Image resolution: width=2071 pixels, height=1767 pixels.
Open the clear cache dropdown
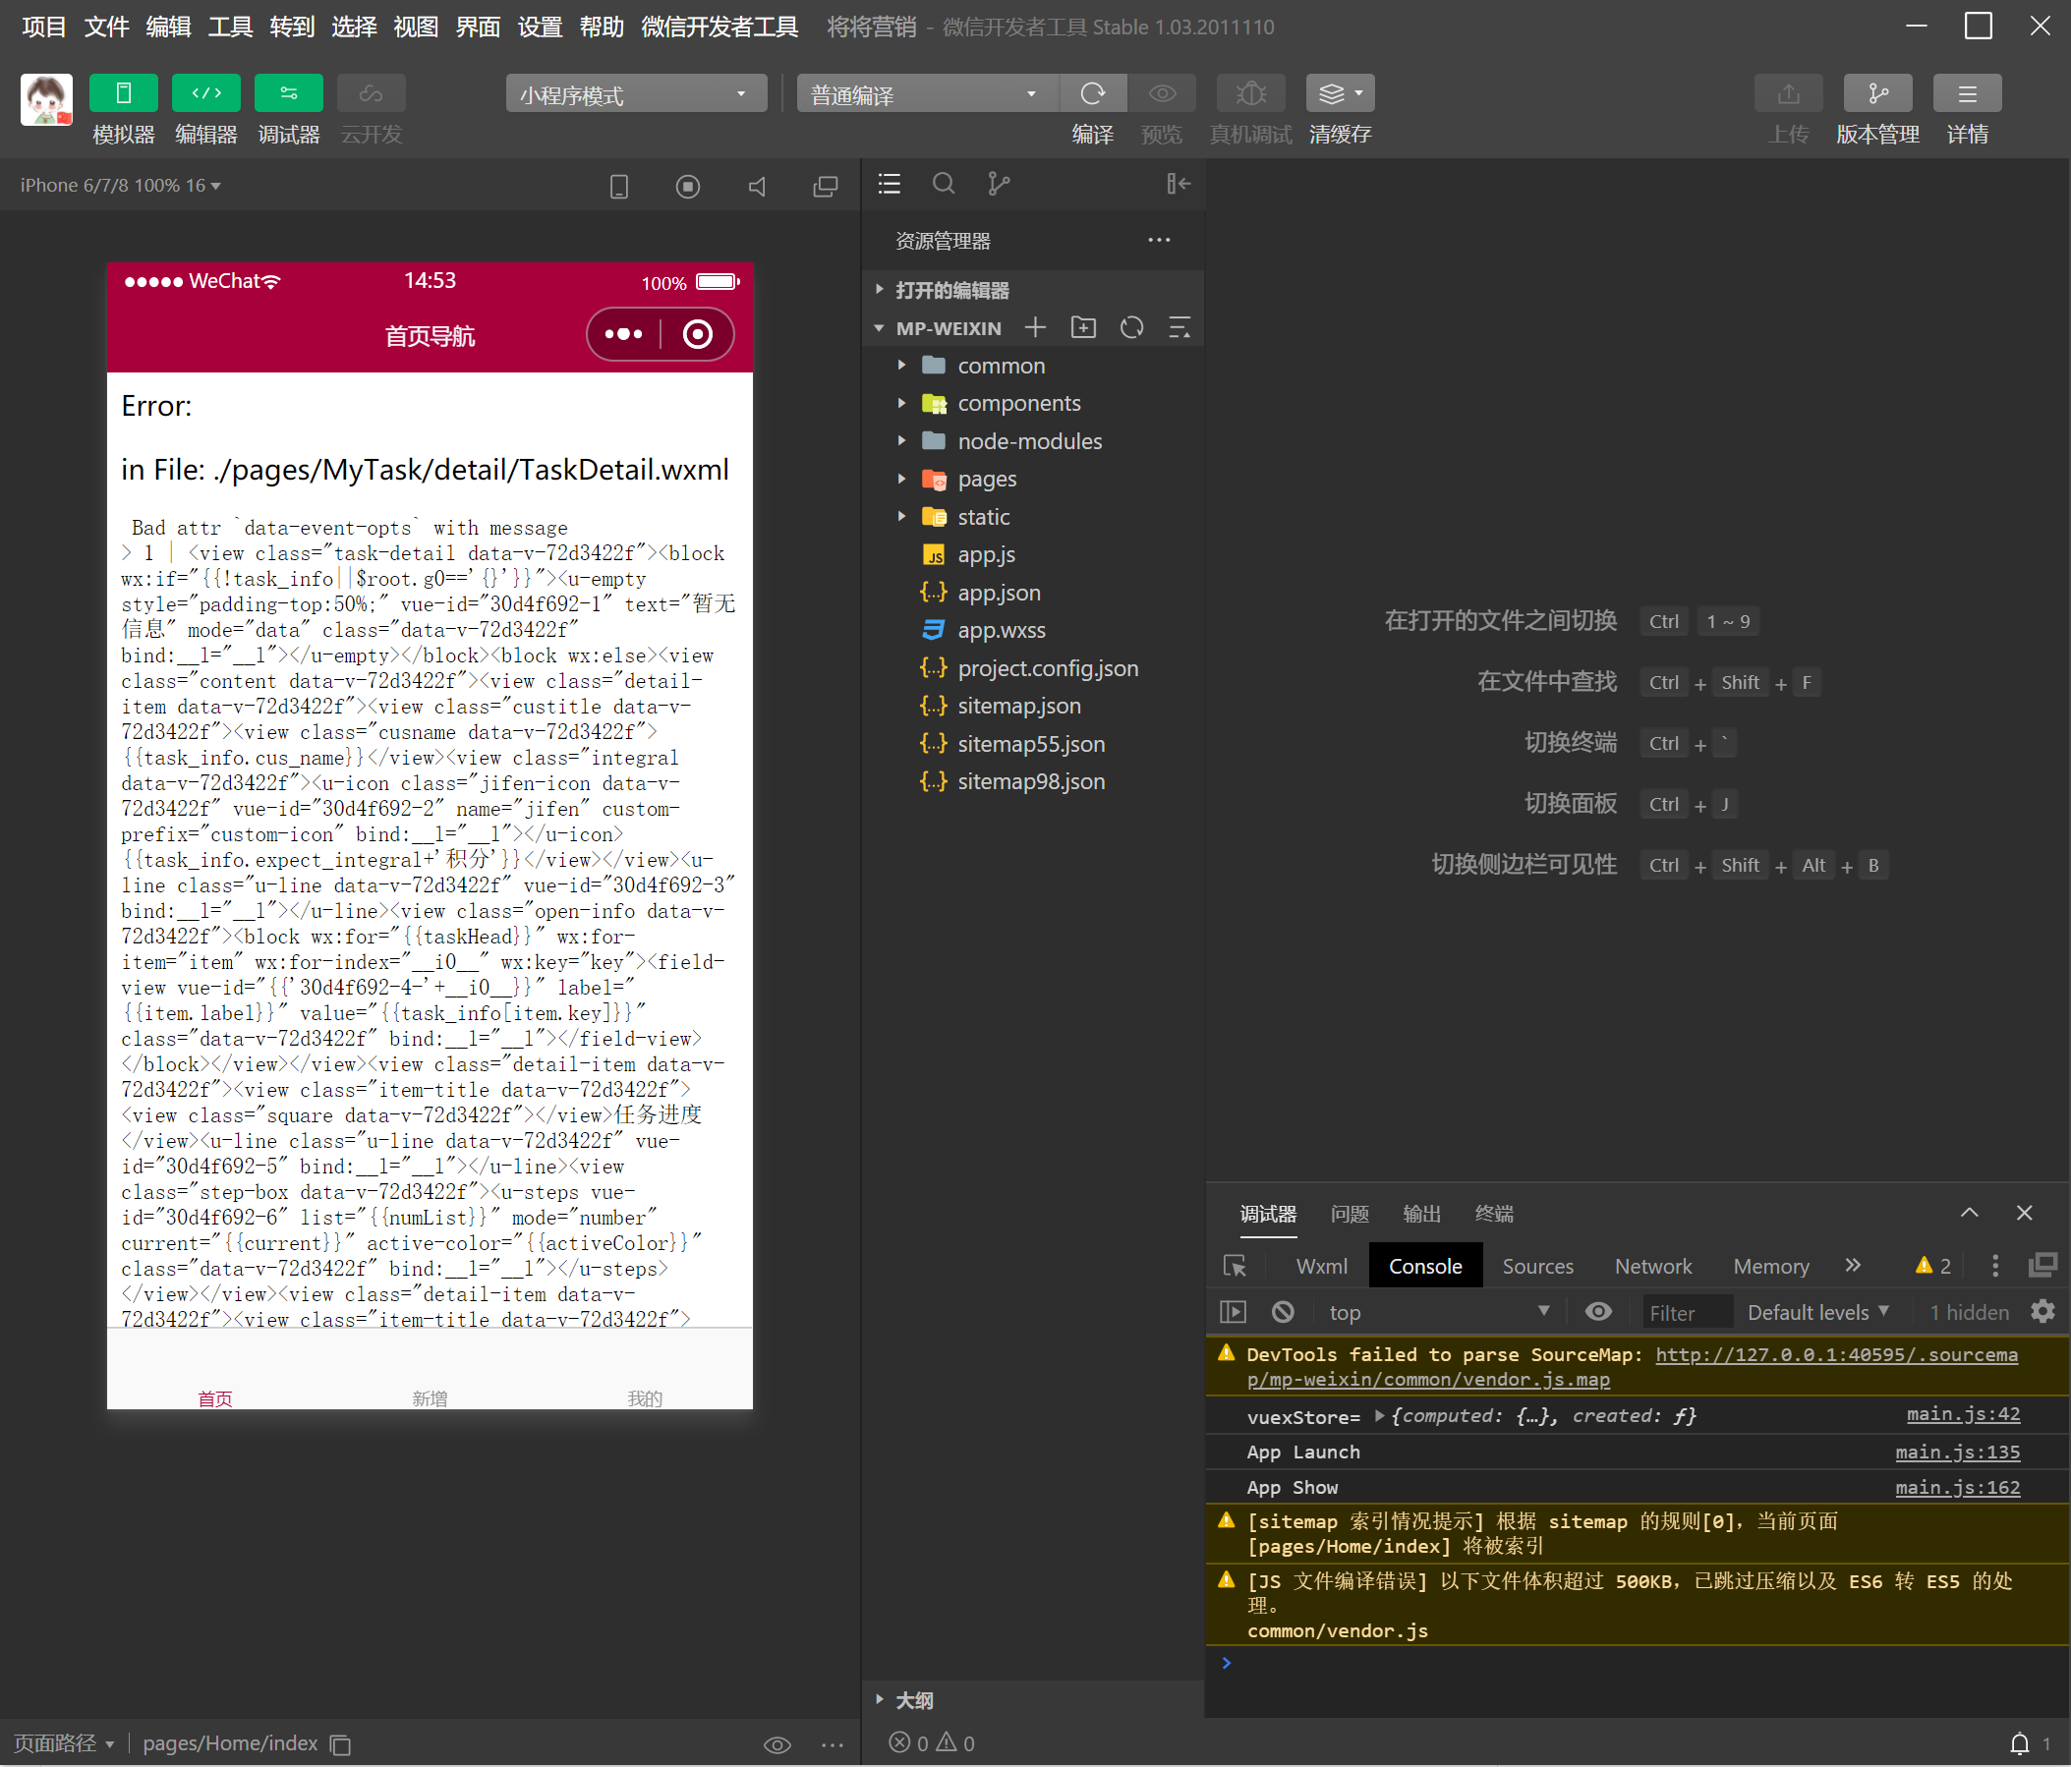pyautogui.click(x=1341, y=93)
